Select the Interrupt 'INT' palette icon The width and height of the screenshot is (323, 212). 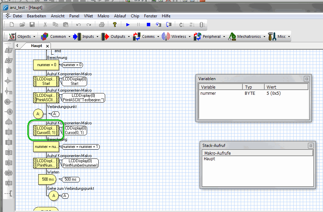[9, 173]
